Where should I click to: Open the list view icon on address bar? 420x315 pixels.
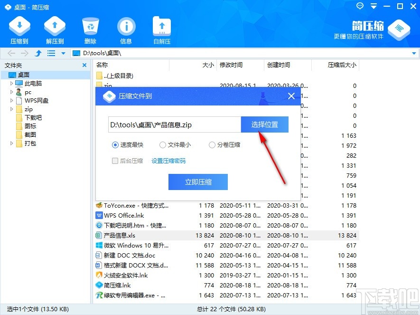(51, 53)
